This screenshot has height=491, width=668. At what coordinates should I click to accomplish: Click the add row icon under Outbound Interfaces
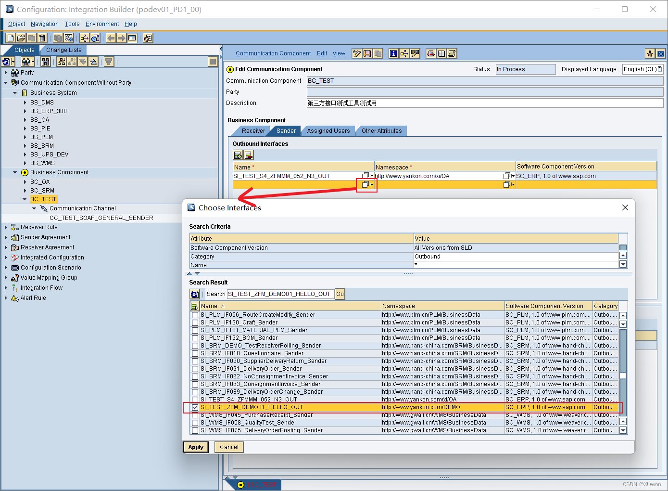click(238, 155)
